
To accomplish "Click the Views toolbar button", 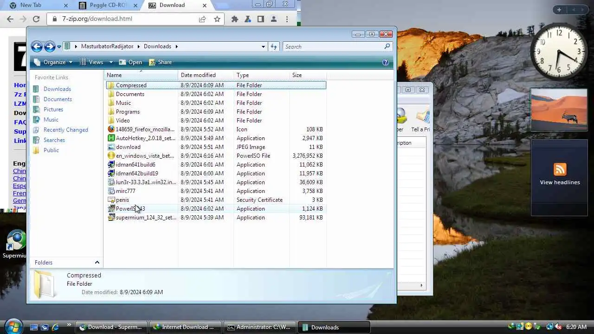I will (x=92, y=62).
